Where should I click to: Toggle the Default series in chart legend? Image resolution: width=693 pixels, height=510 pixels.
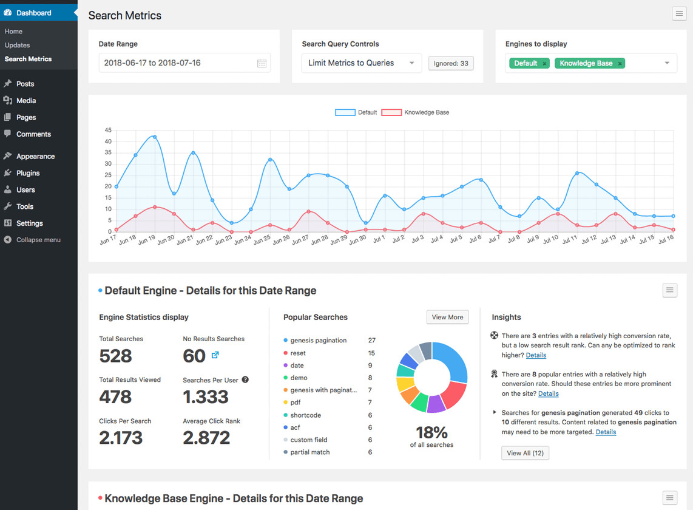click(356, 112)
